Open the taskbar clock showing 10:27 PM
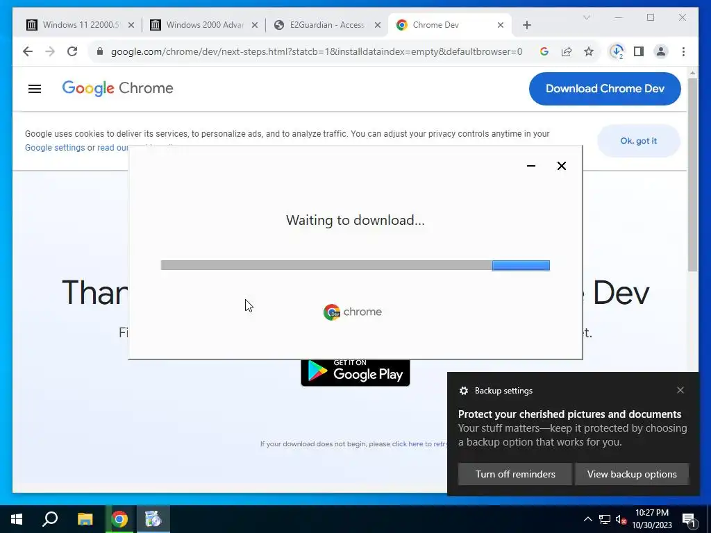Screen dimensions: 711x533 coord(652,519)
